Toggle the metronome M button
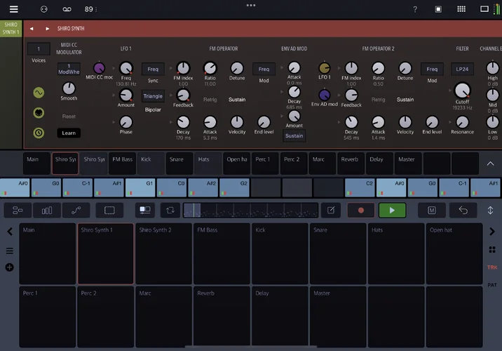This screenshot has width=502, height=351. pos(432,210)
